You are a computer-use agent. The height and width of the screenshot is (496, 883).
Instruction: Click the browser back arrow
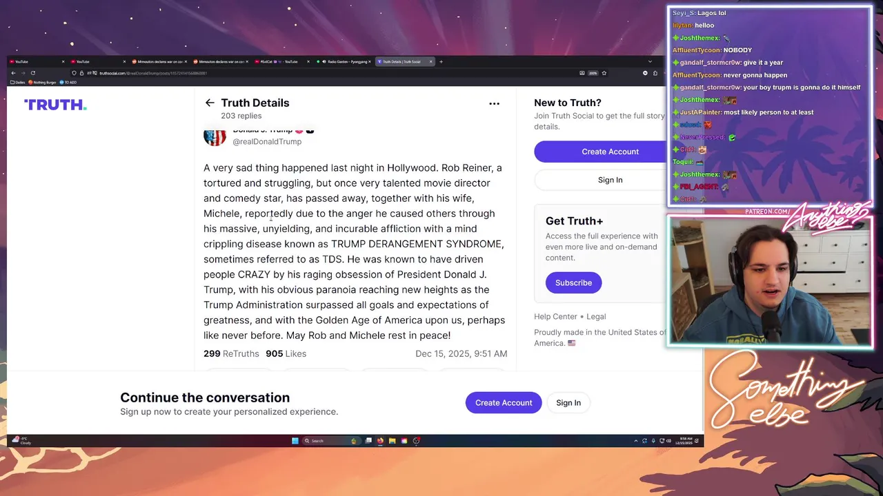pos(13,73)
